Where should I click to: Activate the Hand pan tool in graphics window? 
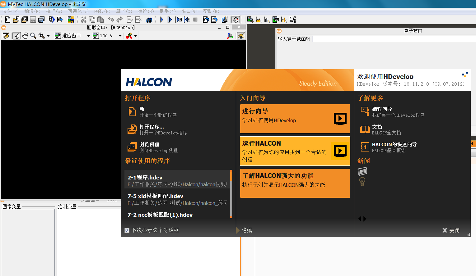point(25,36)
